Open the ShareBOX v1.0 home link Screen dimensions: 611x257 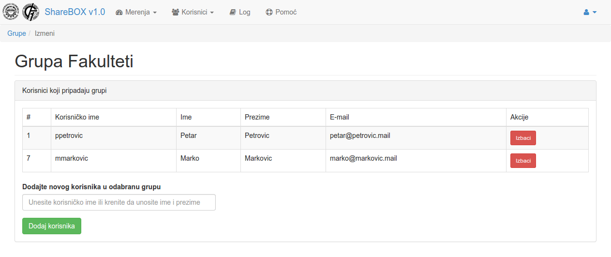click(75, 12)
